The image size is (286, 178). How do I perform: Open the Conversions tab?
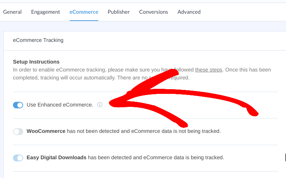click(153, 12)
